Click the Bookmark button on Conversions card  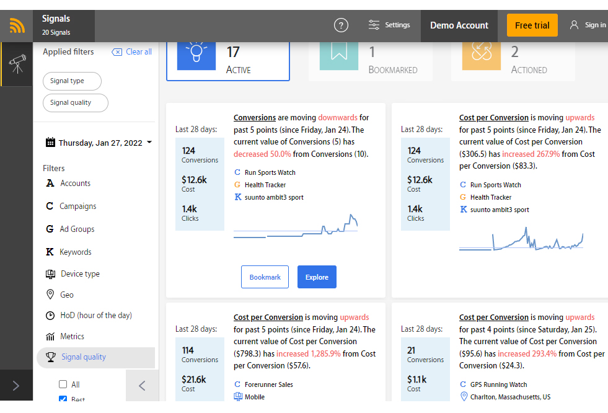(x=265, y=277)
